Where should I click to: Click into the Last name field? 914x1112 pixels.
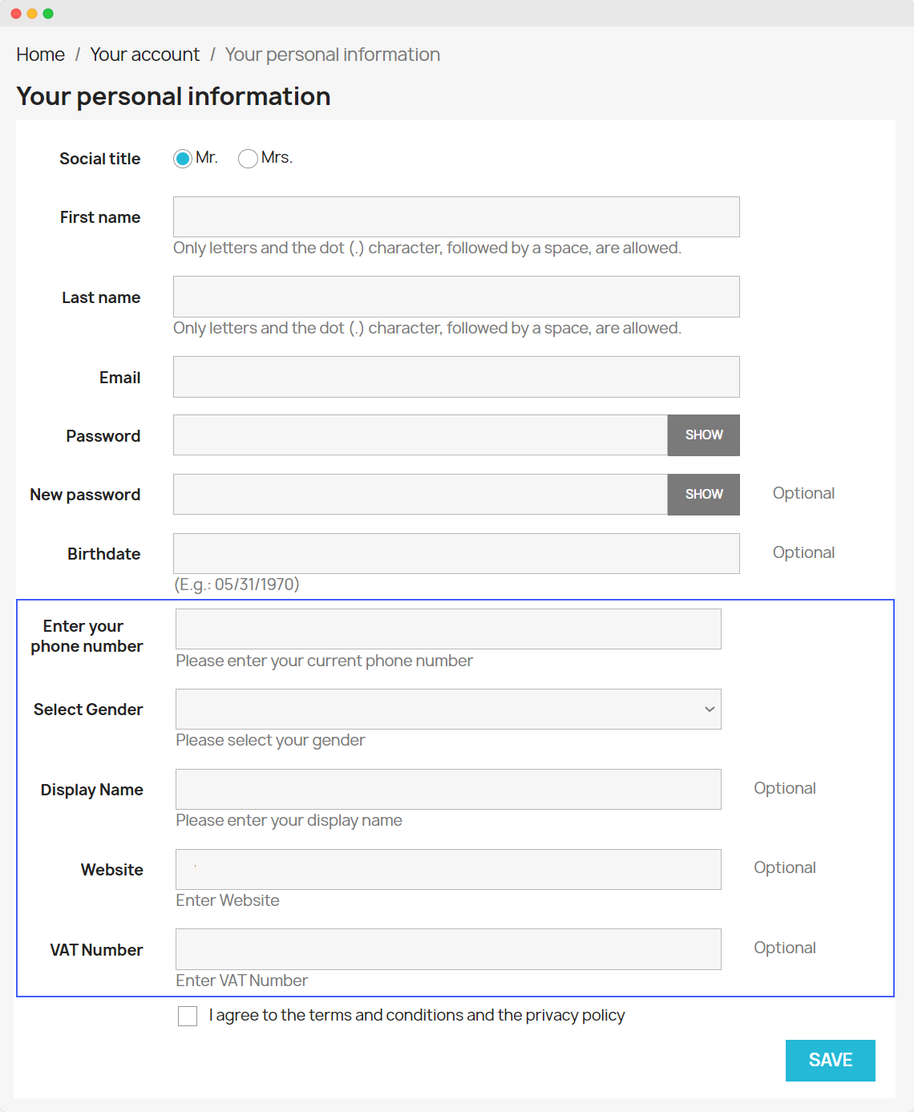(455, 297)
